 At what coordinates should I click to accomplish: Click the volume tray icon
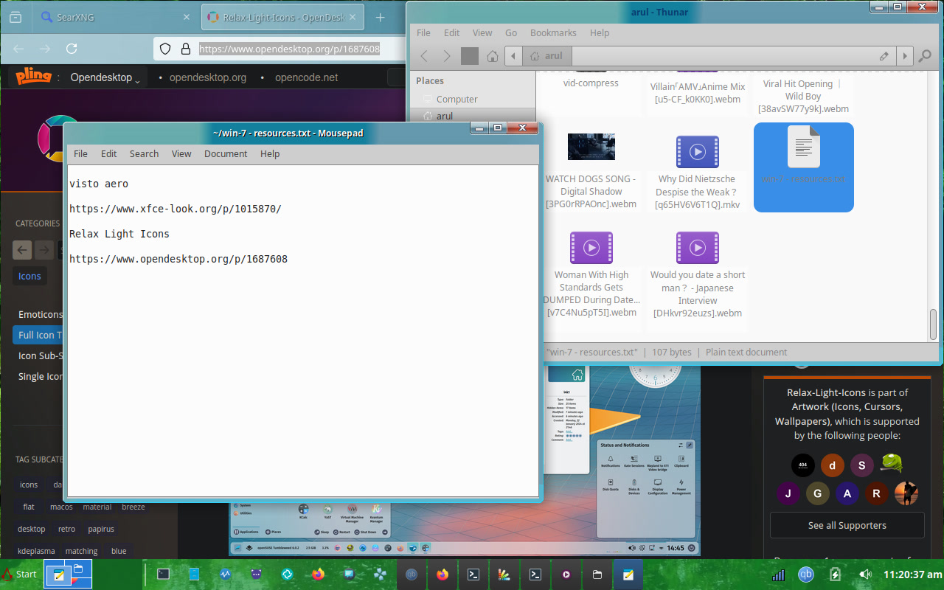click(x=865, y=574)
